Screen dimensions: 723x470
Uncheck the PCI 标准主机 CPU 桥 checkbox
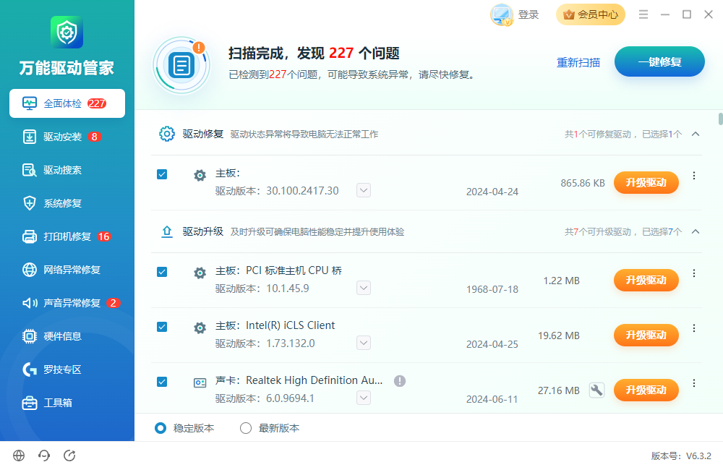(x=162, y=272)
